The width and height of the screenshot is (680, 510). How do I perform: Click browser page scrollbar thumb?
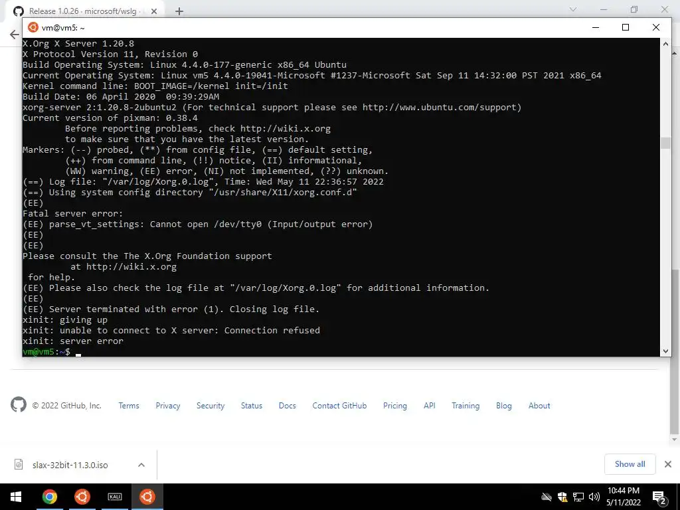[x=675, y=351]
